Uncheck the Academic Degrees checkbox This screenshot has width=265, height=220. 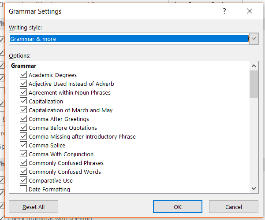coord(23,75)
